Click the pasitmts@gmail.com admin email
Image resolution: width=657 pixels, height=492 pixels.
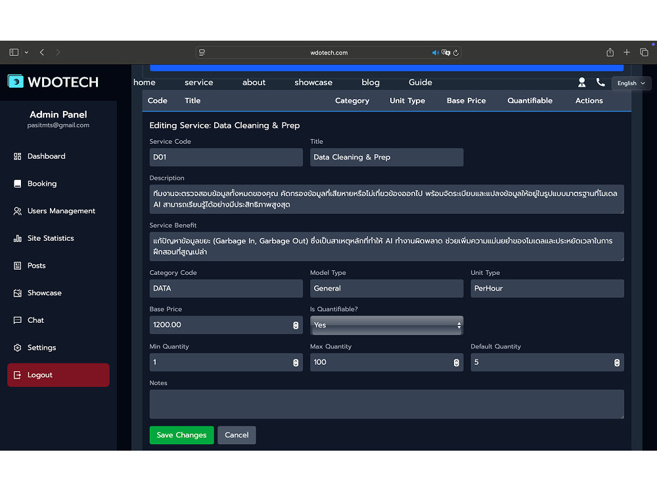pyautogui.click(x=58, y=125)
